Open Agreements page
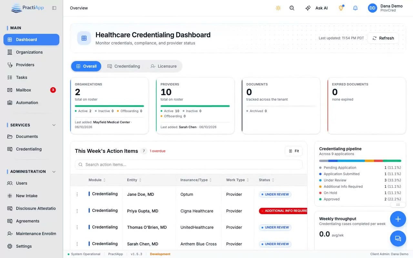This screenshot has height=258, width=413. pos(31,221)
